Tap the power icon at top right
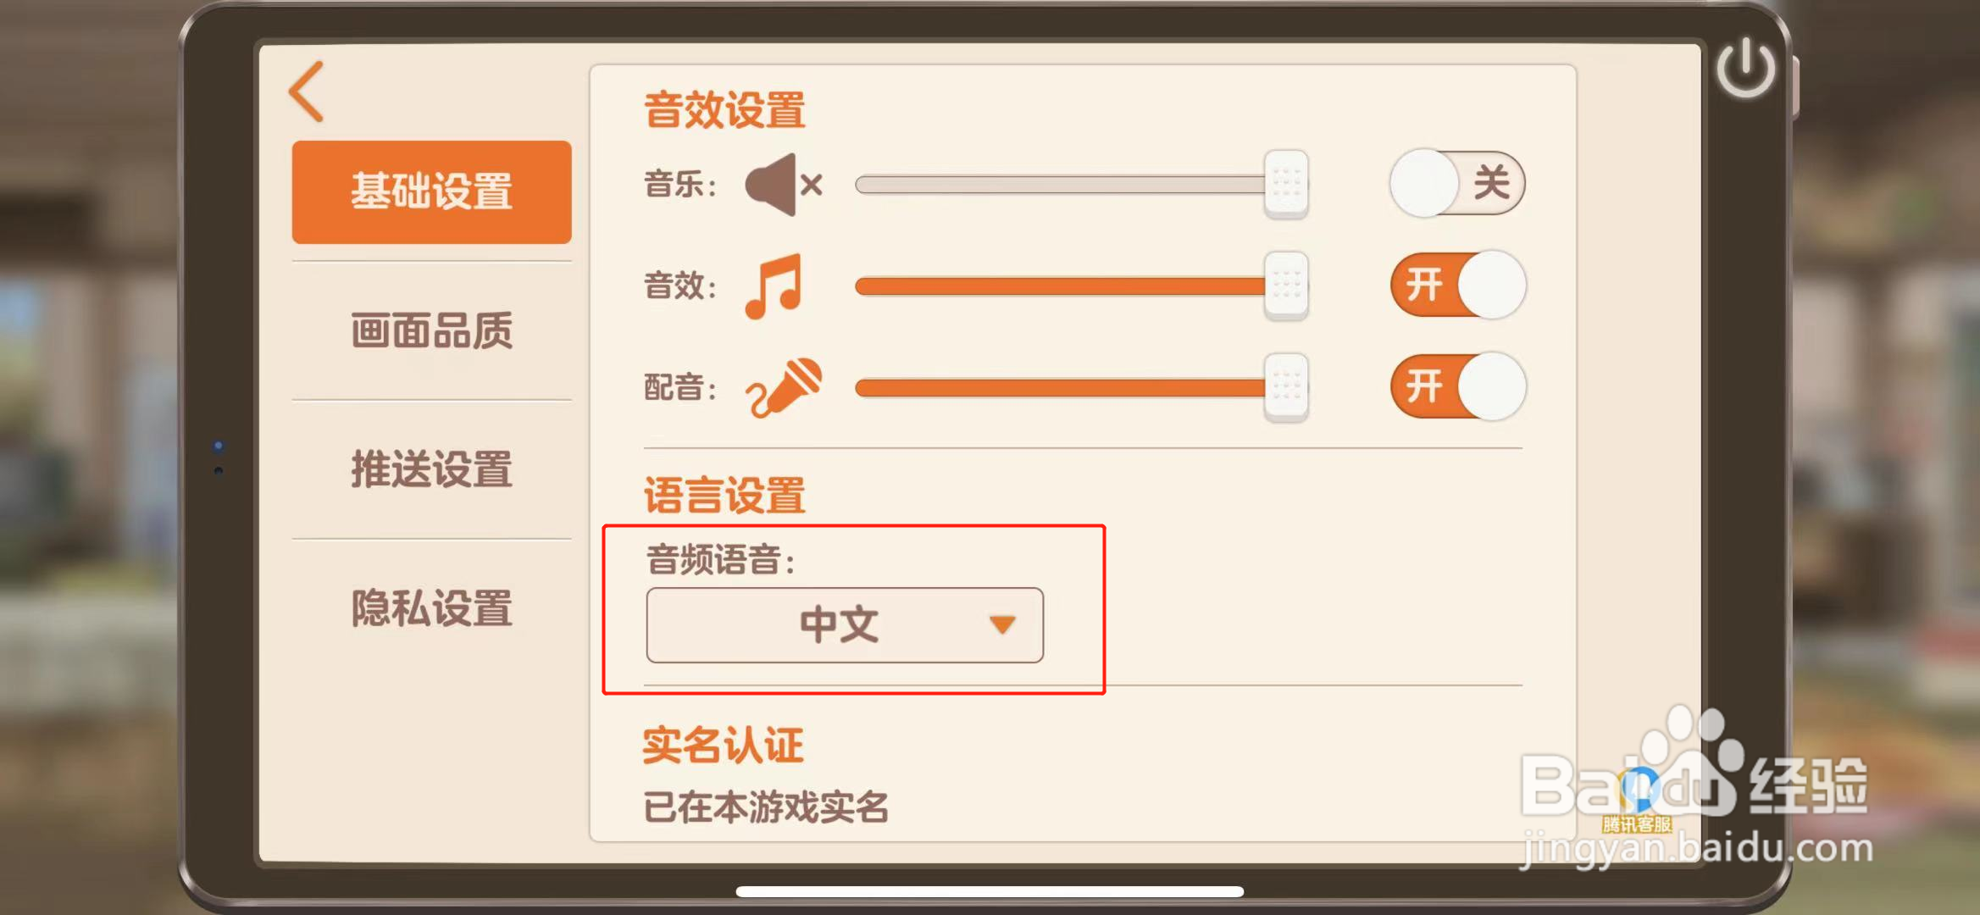The width and height of the screenshot is (1980, 915). pyautogui.click(x=1745, y=69)
